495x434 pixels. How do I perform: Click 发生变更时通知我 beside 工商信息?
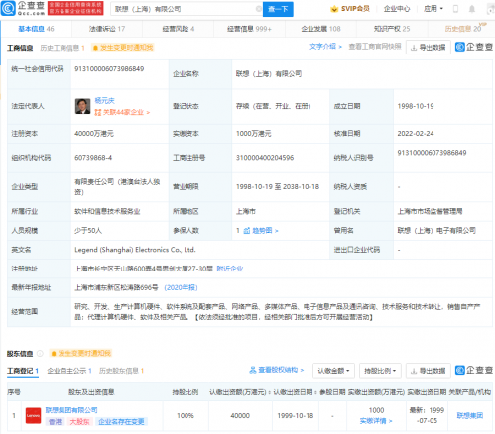(x=123, y=48)
